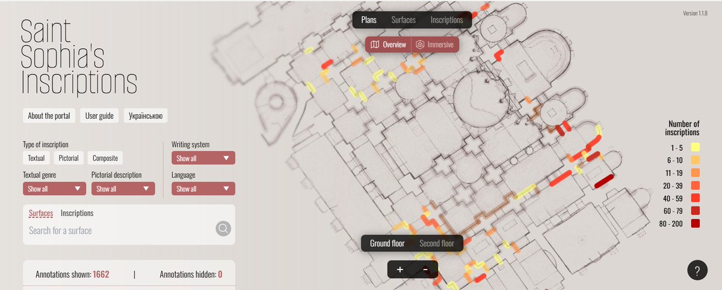Filter by Pictorial inscription type
Screen dimensions: 722x290
coord(69,159)
